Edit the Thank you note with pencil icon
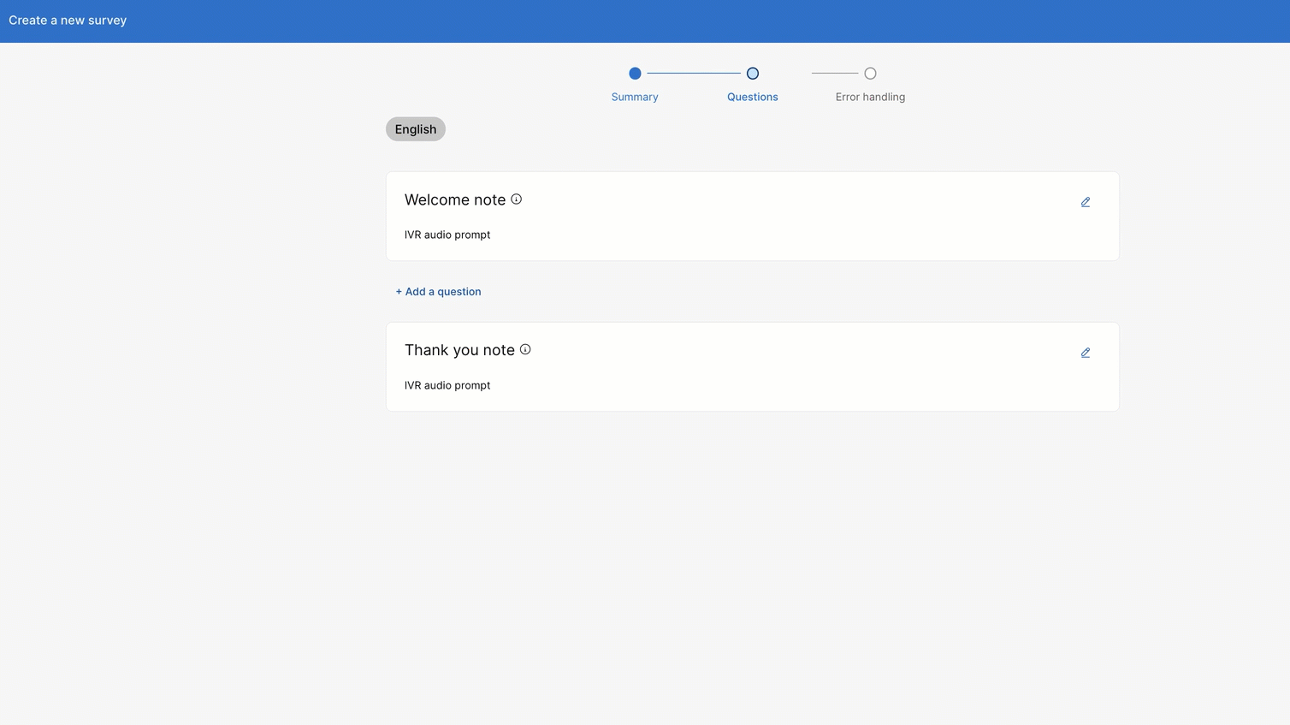The image size is (1290, 725). [x=1085, y=353]
